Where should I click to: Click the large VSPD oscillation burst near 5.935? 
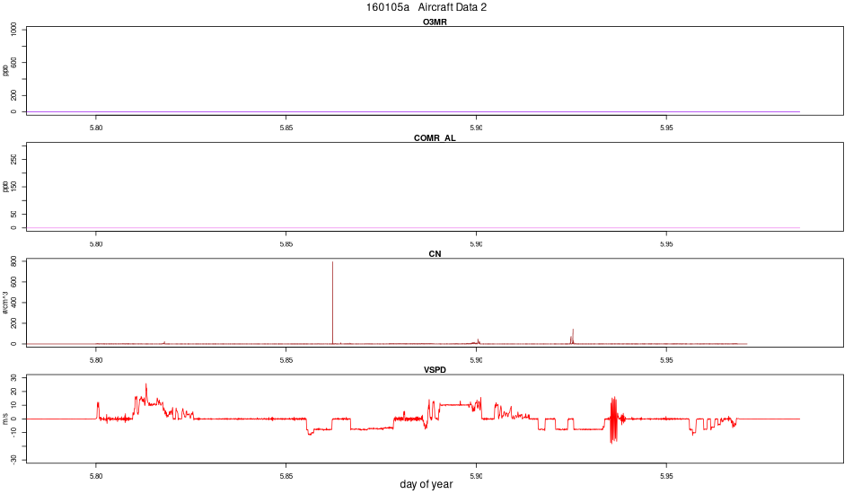coord(614,420)
